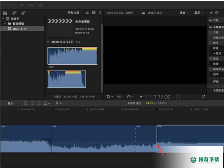
Task: Expand the 2020-5-17 event row
Action: (5, 29)
